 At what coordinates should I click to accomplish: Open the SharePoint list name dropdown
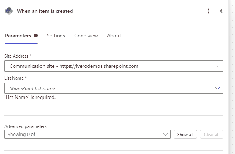114,88
